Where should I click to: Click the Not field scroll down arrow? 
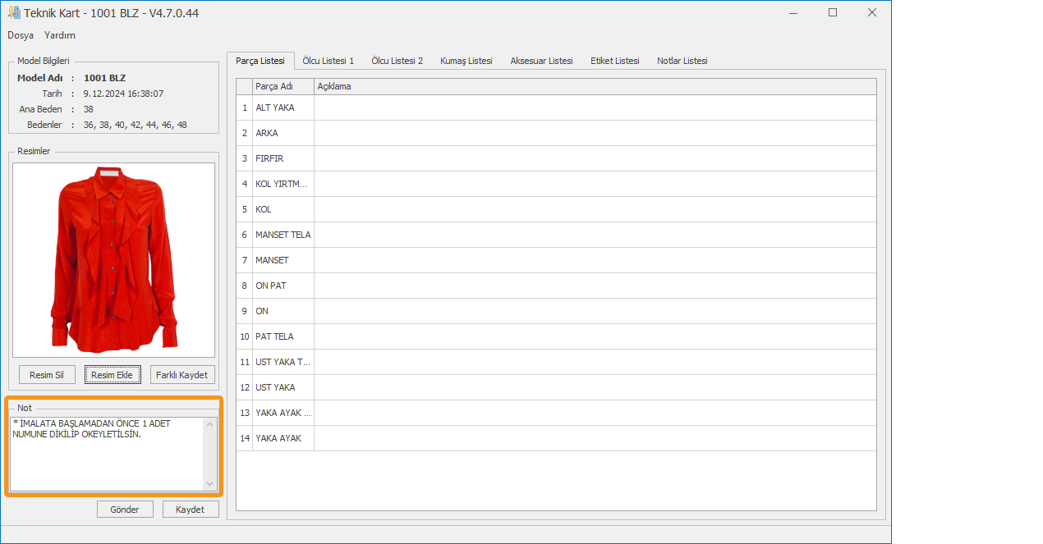pos(210,484)
